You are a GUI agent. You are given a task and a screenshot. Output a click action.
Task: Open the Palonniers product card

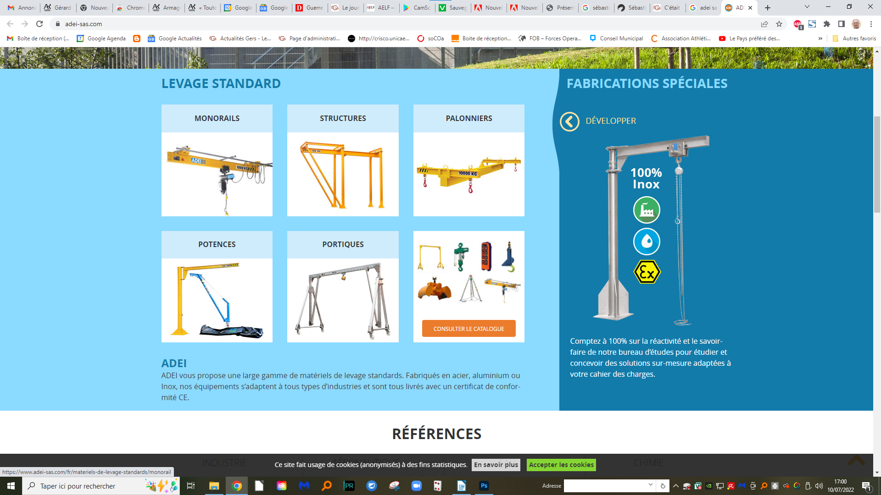pos(469,160)
